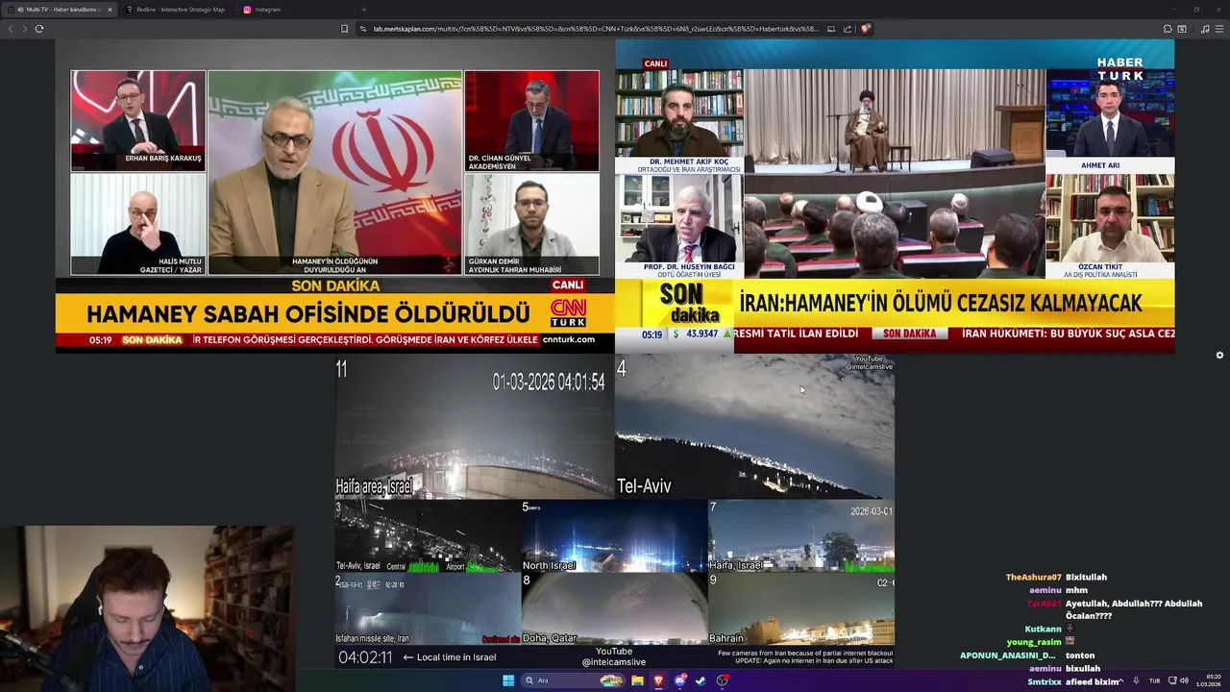Open volume control in system tray
The width and height of the screenshot is (1230, 692).
click(x=1184, y=680)
